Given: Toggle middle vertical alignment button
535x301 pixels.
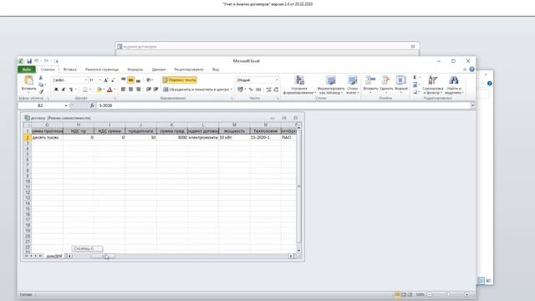Looking at the screenshot, I should pyautogui.click(x=130, y=80).
